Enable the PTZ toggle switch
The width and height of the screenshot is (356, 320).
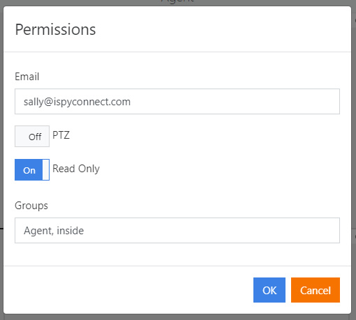click(32, 137)
